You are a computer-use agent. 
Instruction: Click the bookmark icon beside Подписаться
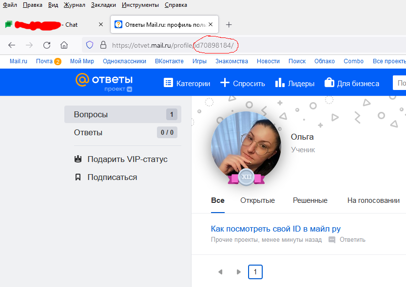pos(77,178)
